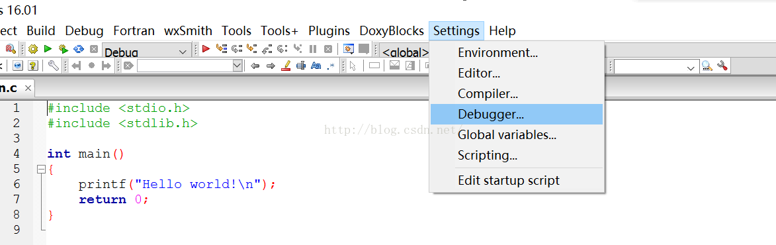
Task: Click the Settings menu
Action: click(456, 30)
